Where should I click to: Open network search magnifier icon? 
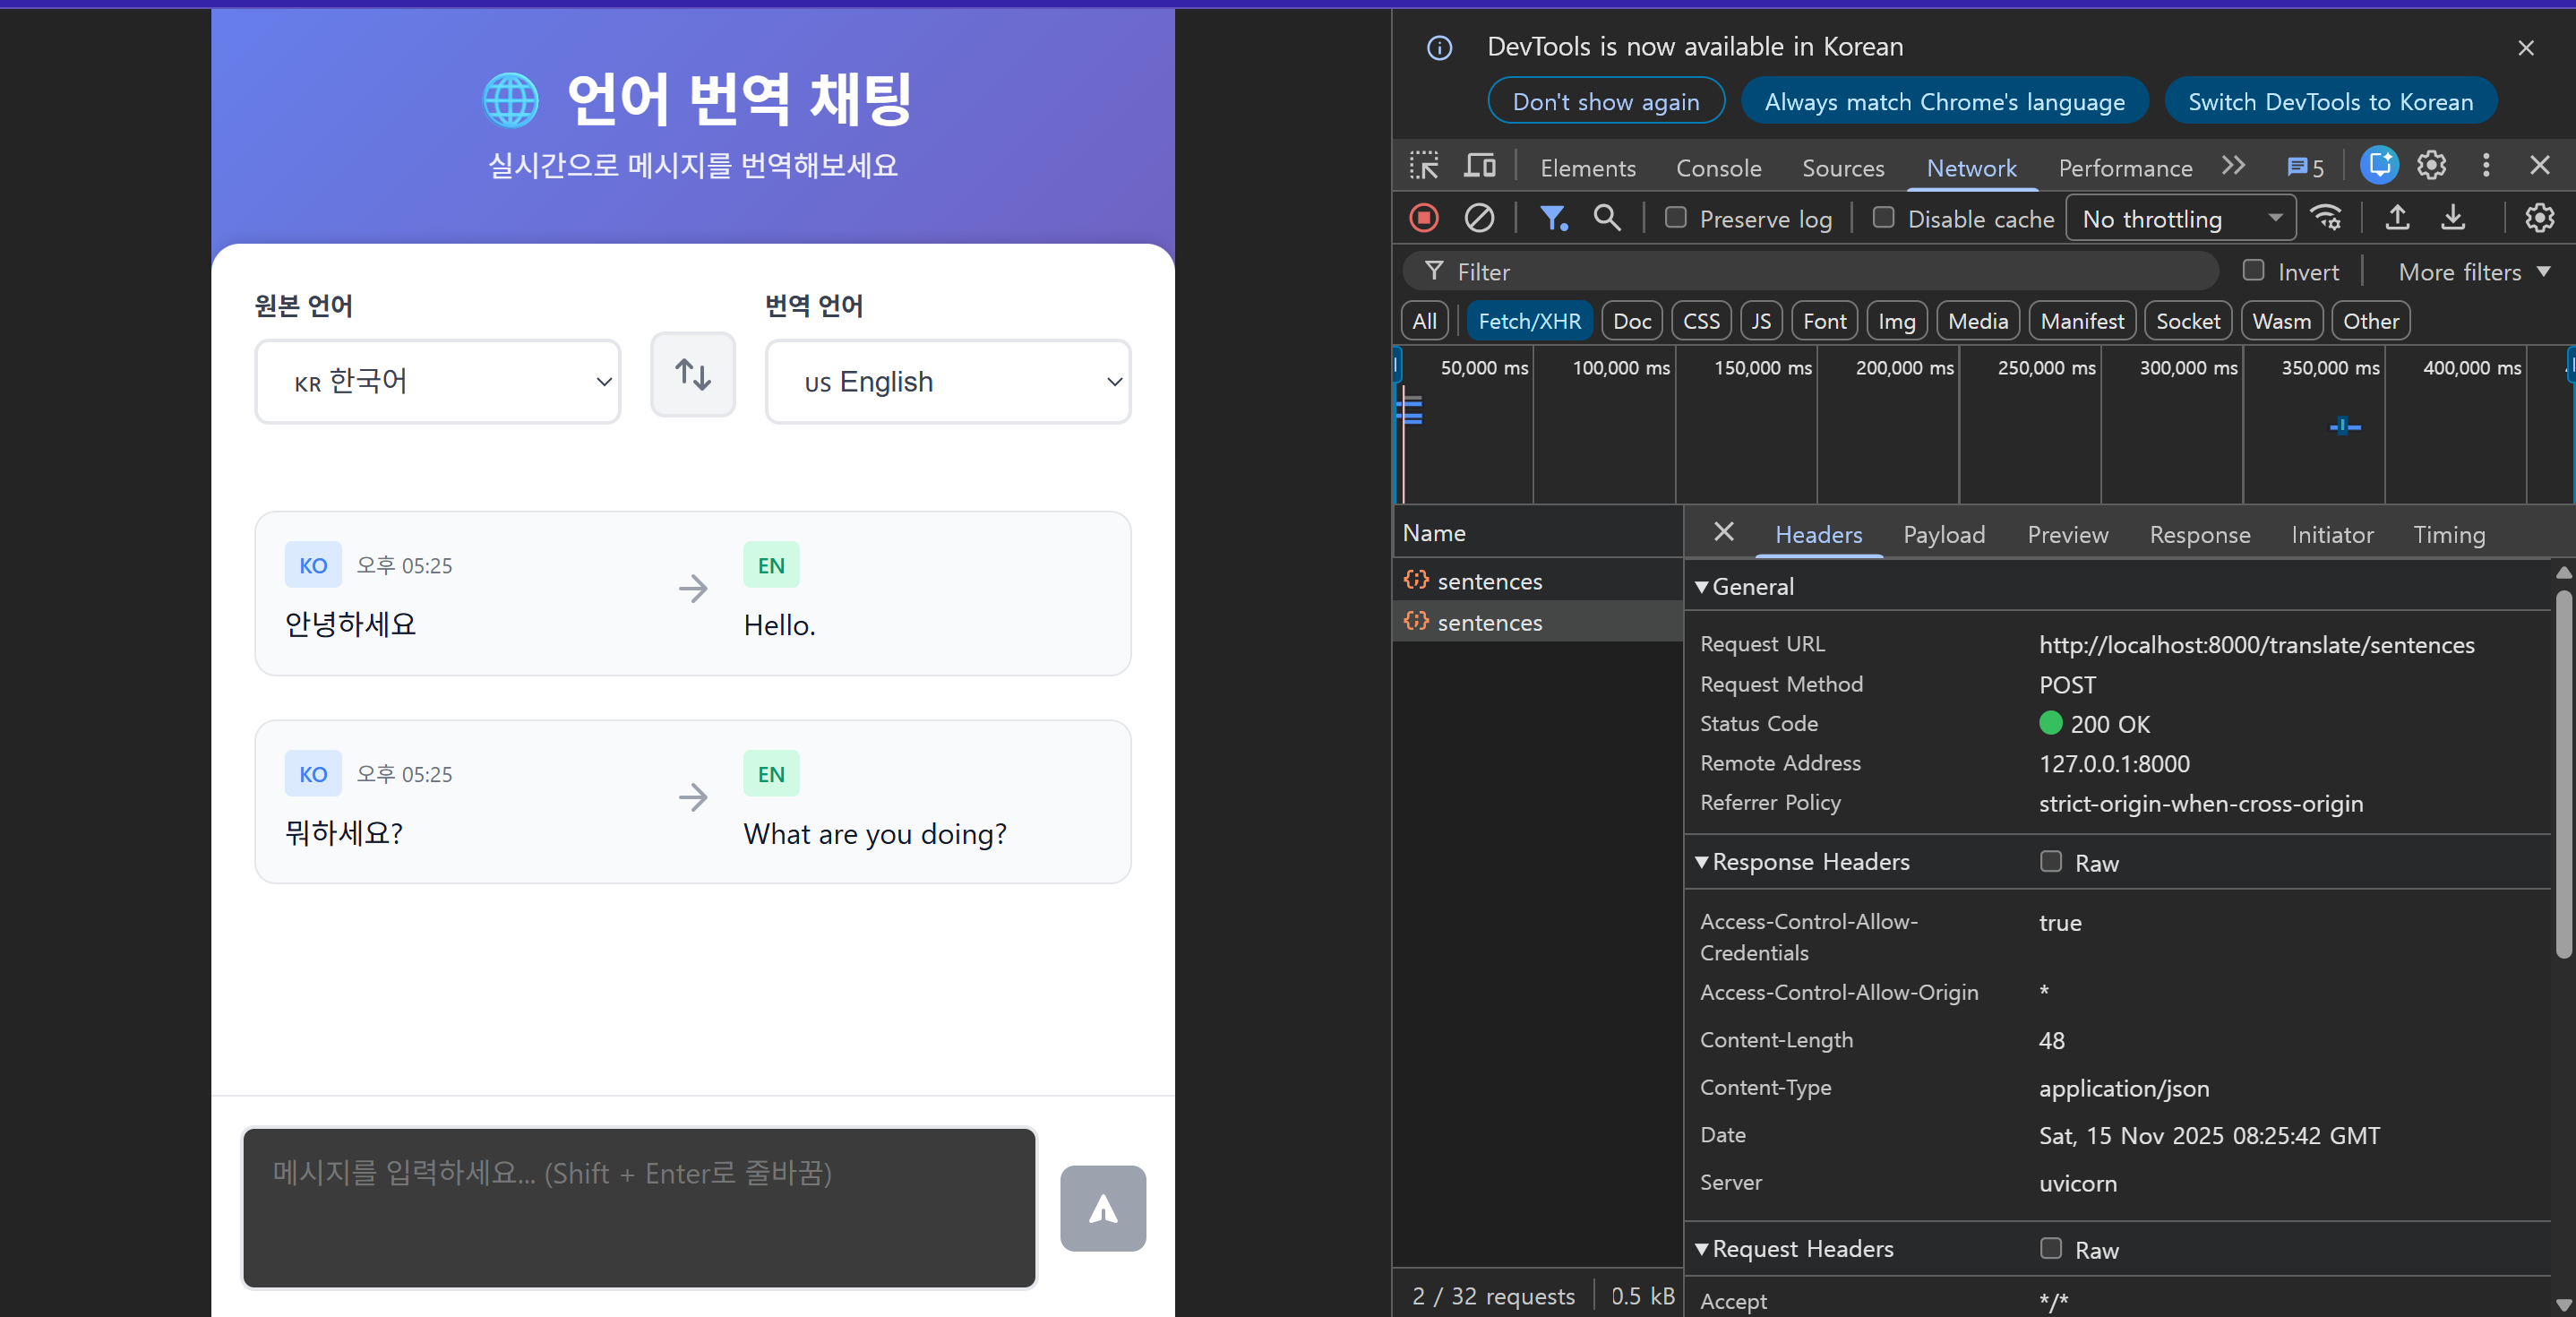1606,218
